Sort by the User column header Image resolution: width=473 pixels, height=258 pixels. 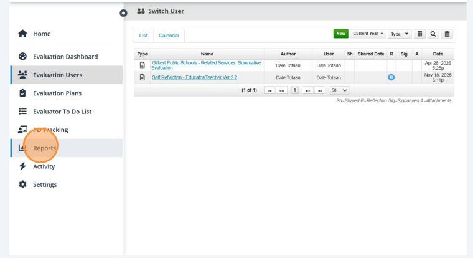(329, 54)
